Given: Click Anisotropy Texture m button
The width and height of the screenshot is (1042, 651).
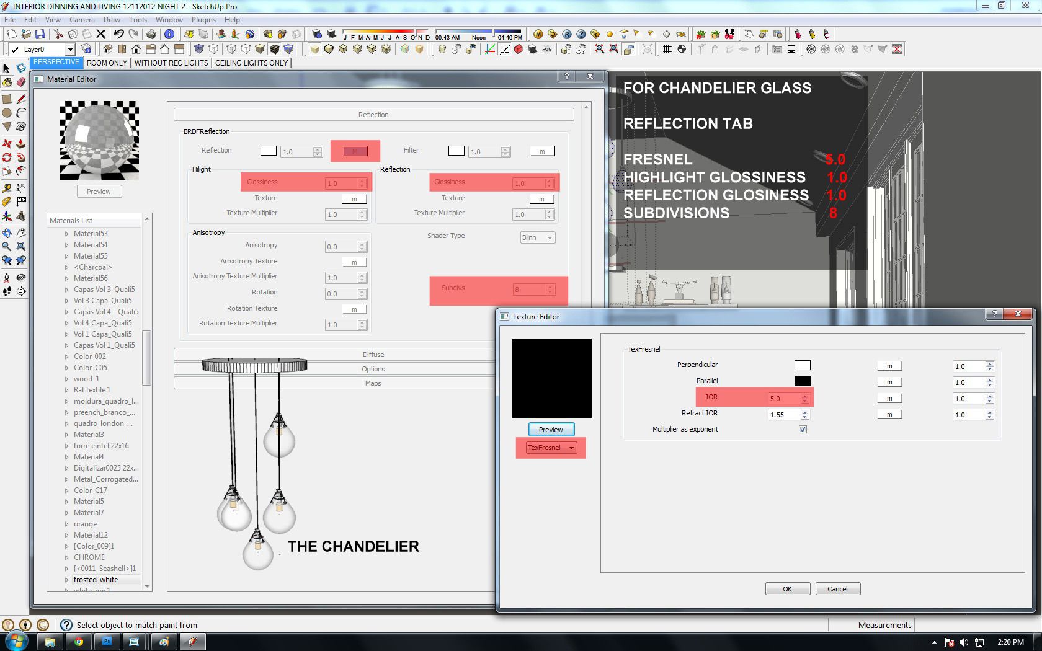Looking at the screenshot, I should [355, 262].
